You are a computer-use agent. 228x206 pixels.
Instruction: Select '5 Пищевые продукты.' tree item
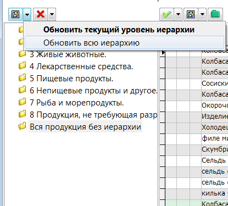pyautogui.click(x=71, y=79)
